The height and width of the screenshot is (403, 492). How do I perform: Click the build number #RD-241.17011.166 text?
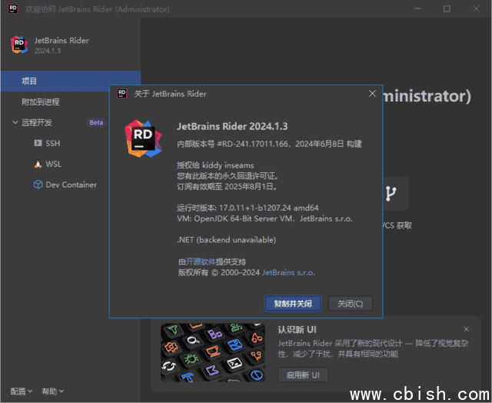[x=253, y=144]
